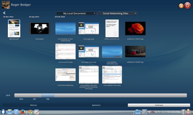Screen dimensions: 193x115
Task: Click the notepad text editor icon in taskbar
Action: point(36,112)
